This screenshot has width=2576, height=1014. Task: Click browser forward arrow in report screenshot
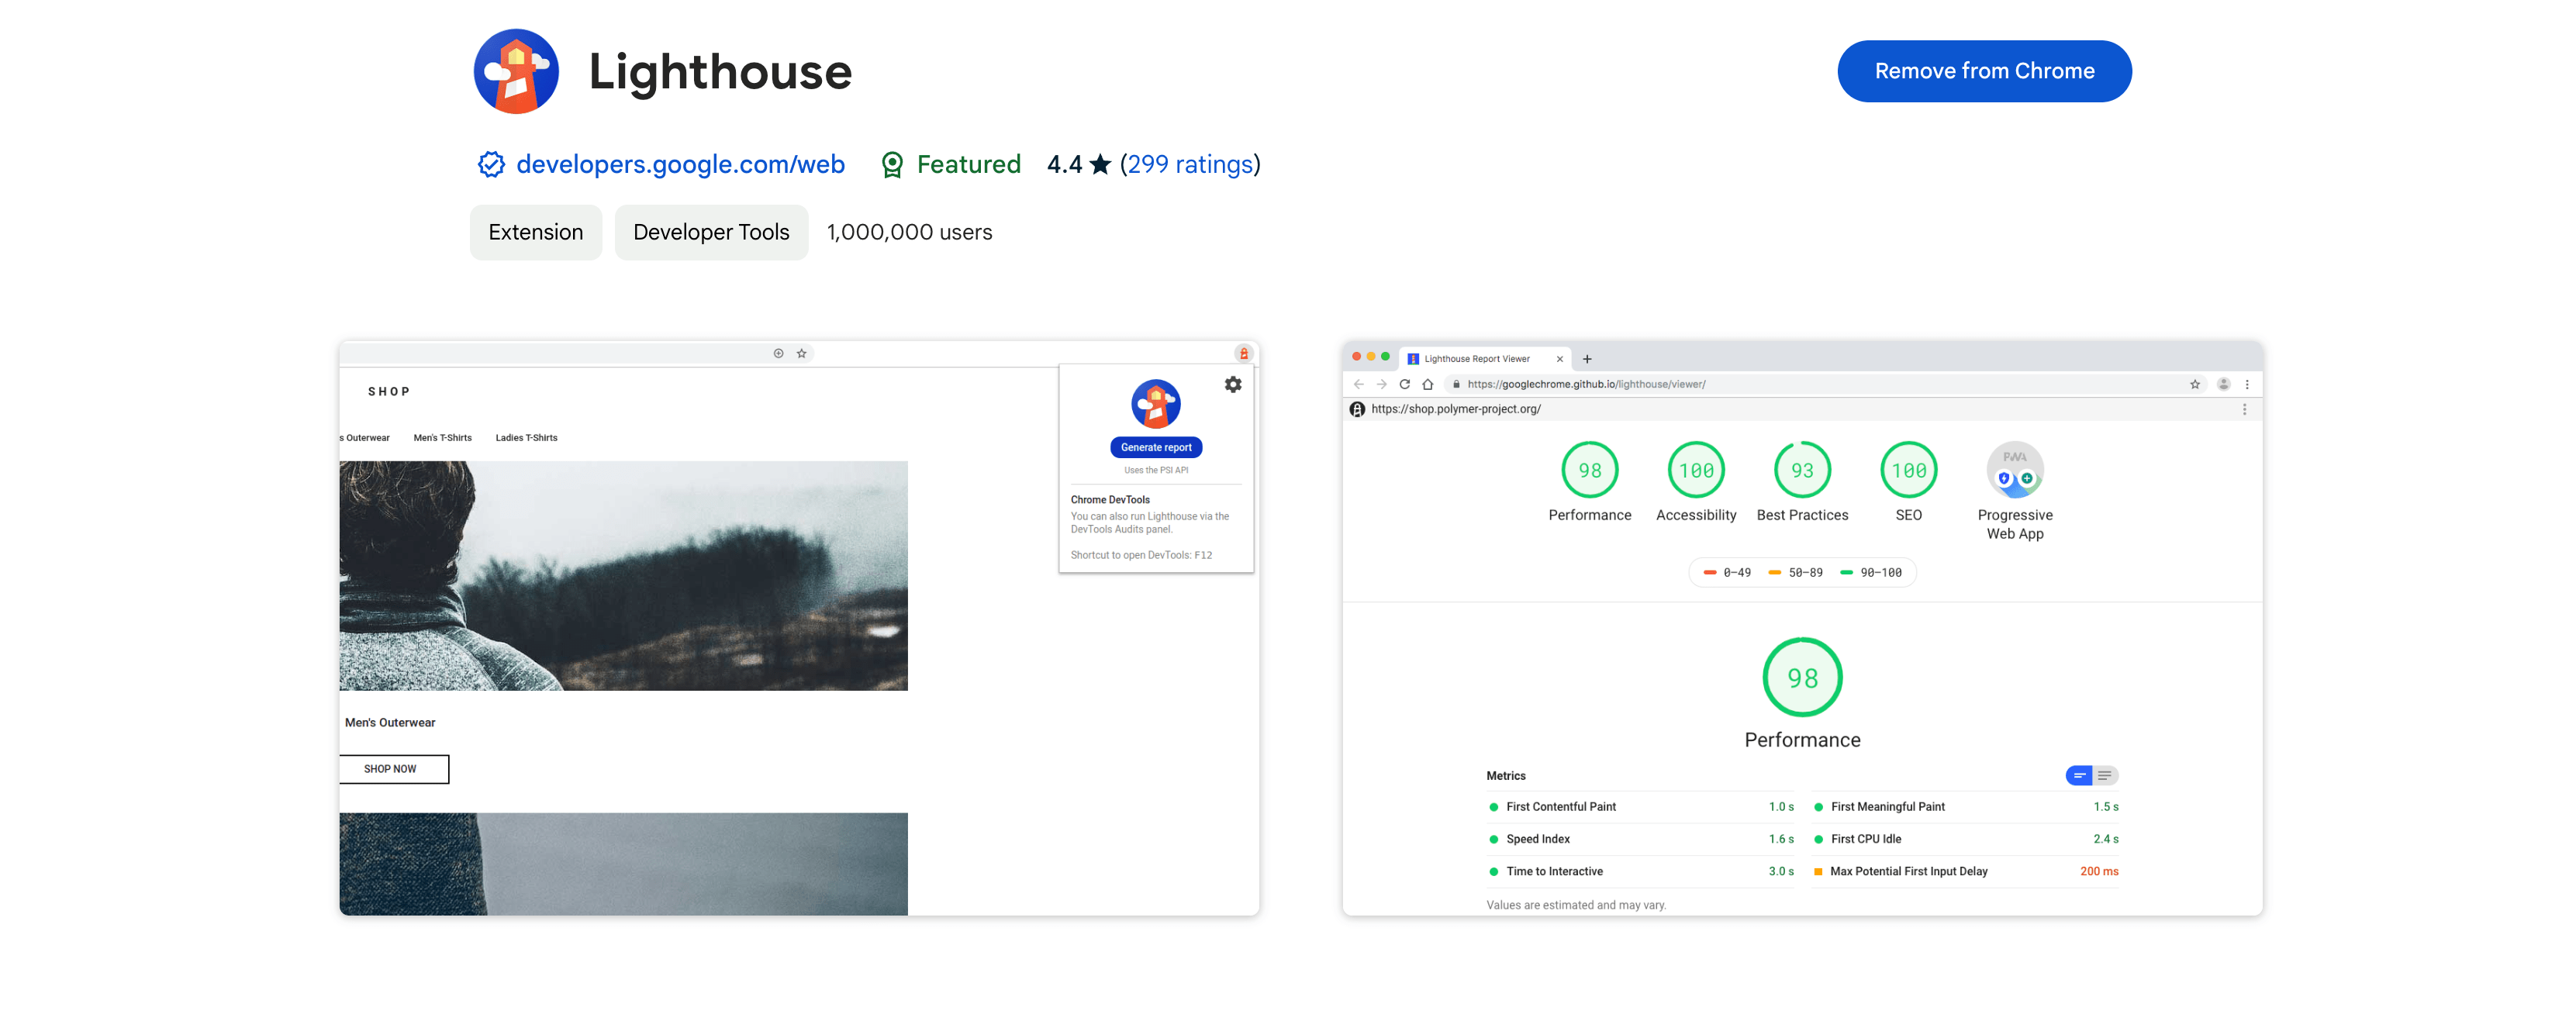[1381, 384]
